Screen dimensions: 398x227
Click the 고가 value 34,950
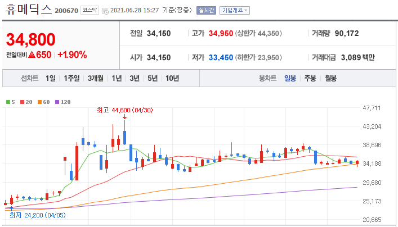click(221, 34)
